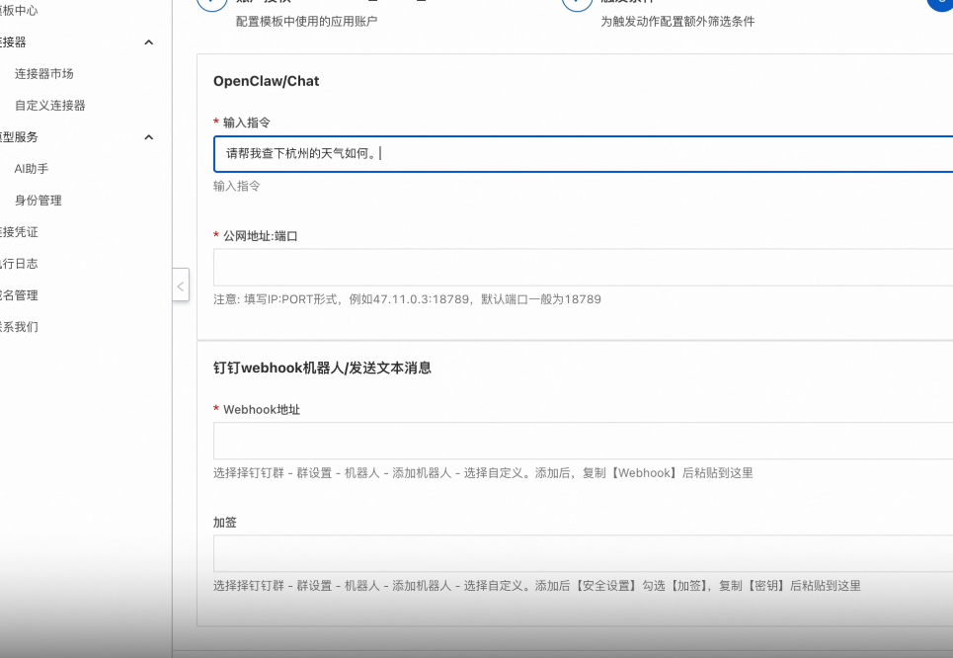Open the 名管理 sidebar item
953x658 pixels.
(x=19, y=295)
